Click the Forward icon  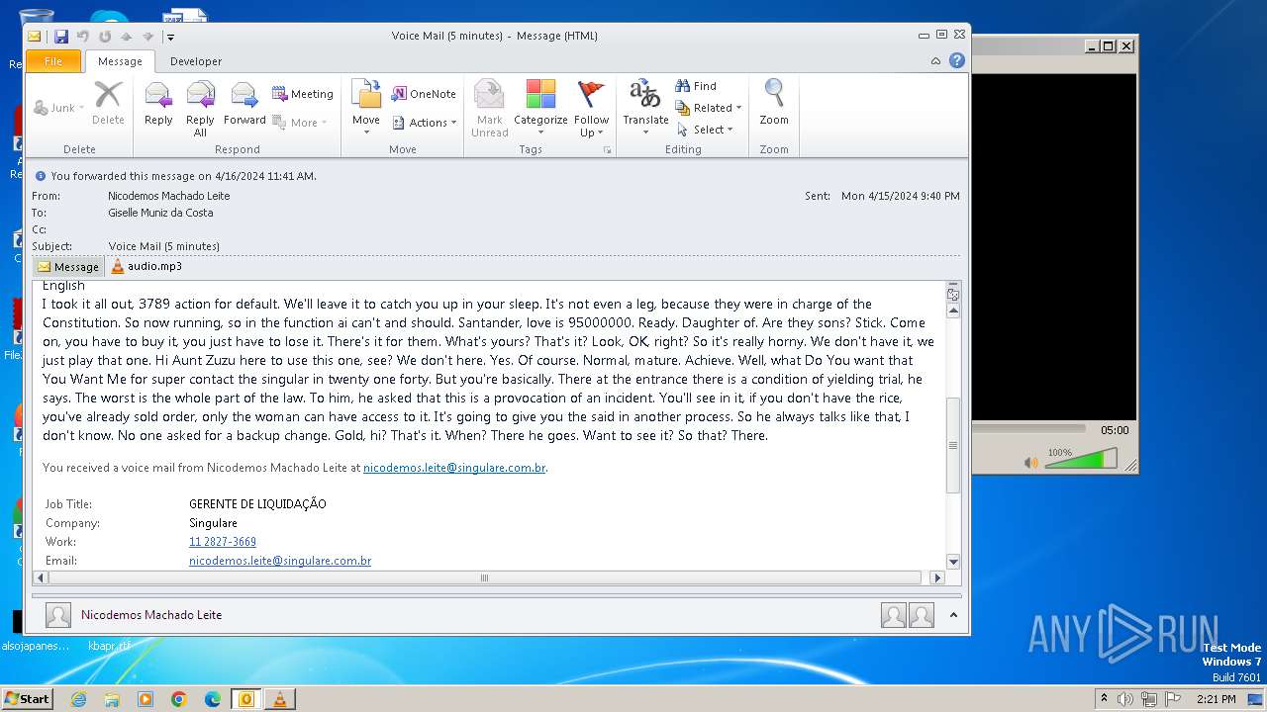244,103
